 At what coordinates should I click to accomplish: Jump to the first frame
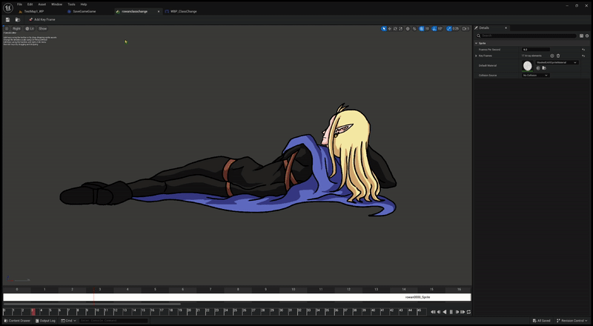tap(433, 312)
